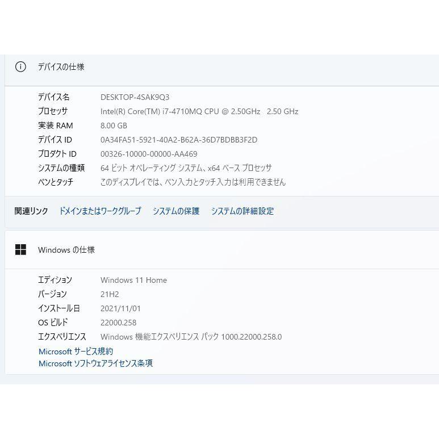The height and width of the screenshot is (439, 439).
Task: Click the プロダクト ID label
Action: (57, 154)
